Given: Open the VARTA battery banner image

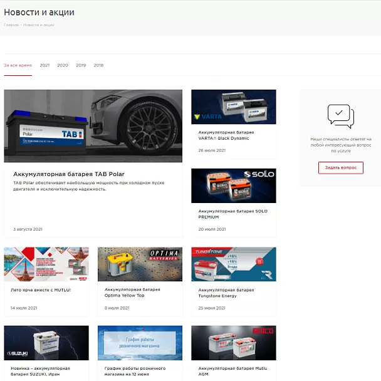Looking at the screenshot, I should (x=234, y=107).
